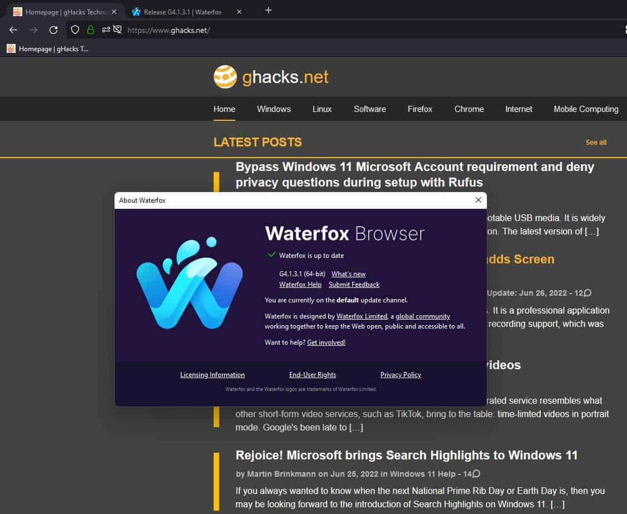
Task: Click the forward navigation arrow
Action: tap(33, 30)
